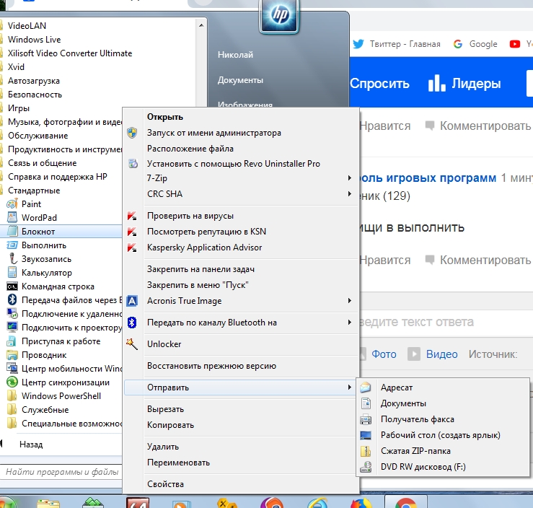Expand the Отправить submenu arrow
Viewport: 533px width, 508px height.
tap(349, 387)
